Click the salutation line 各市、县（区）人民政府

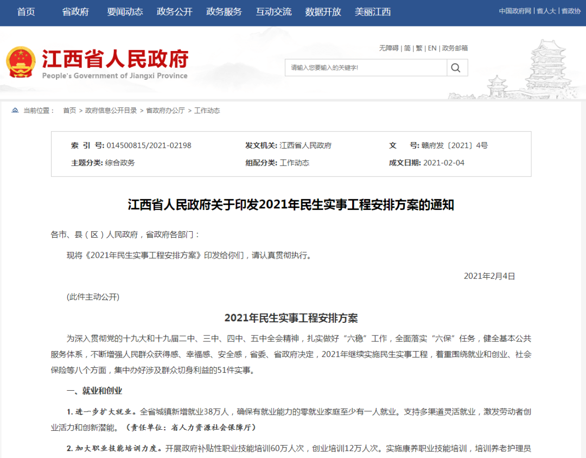pyautogui.click(x=126, y=235)
